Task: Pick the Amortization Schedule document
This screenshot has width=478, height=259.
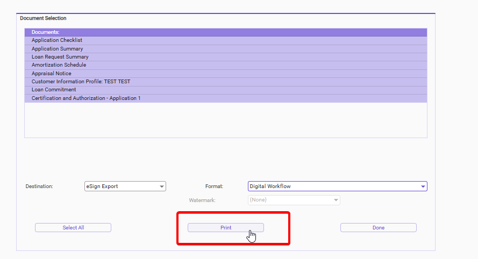Action: (x=59, y=65)
